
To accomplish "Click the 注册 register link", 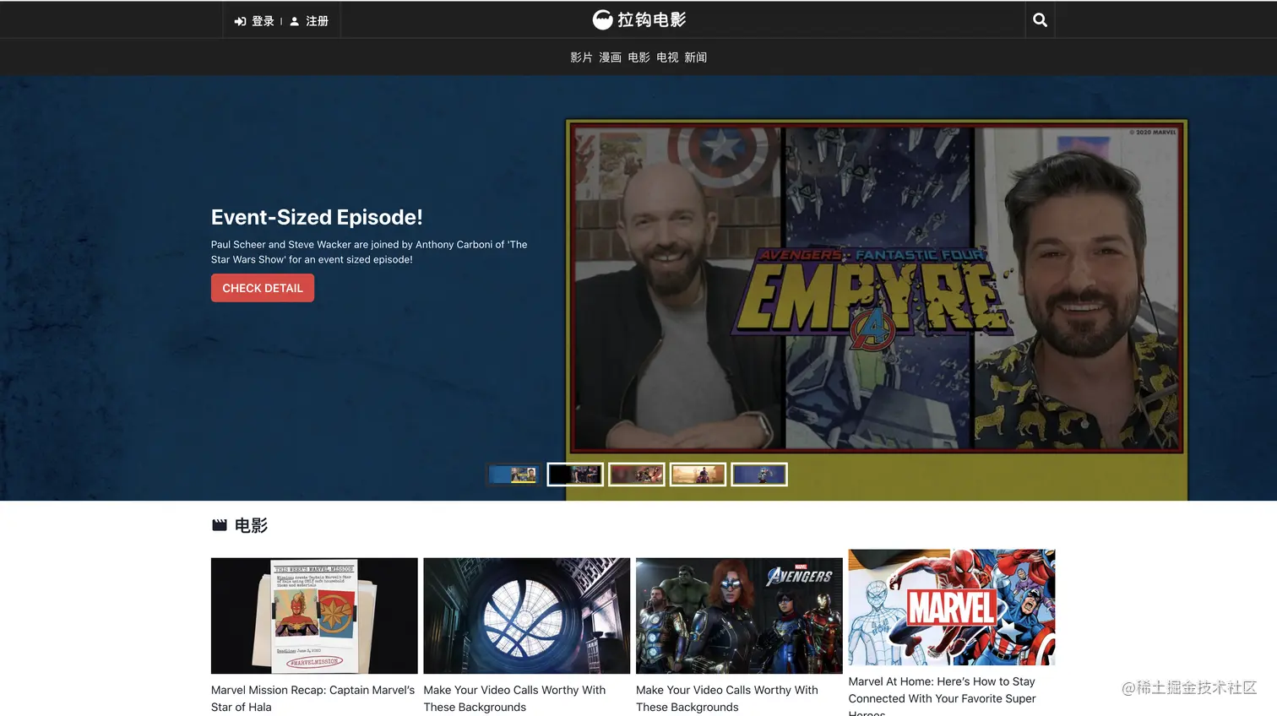I will [317, 21].
